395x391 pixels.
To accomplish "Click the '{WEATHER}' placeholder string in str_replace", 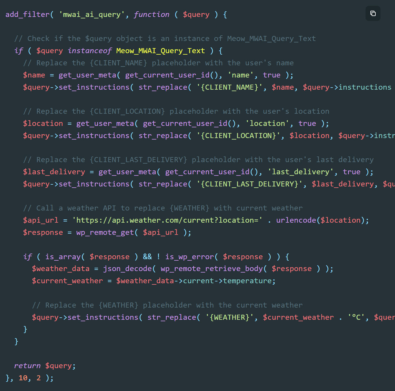I will tap(230, 317).
